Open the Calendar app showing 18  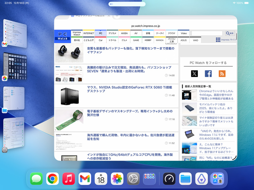(x=101, y=179)
